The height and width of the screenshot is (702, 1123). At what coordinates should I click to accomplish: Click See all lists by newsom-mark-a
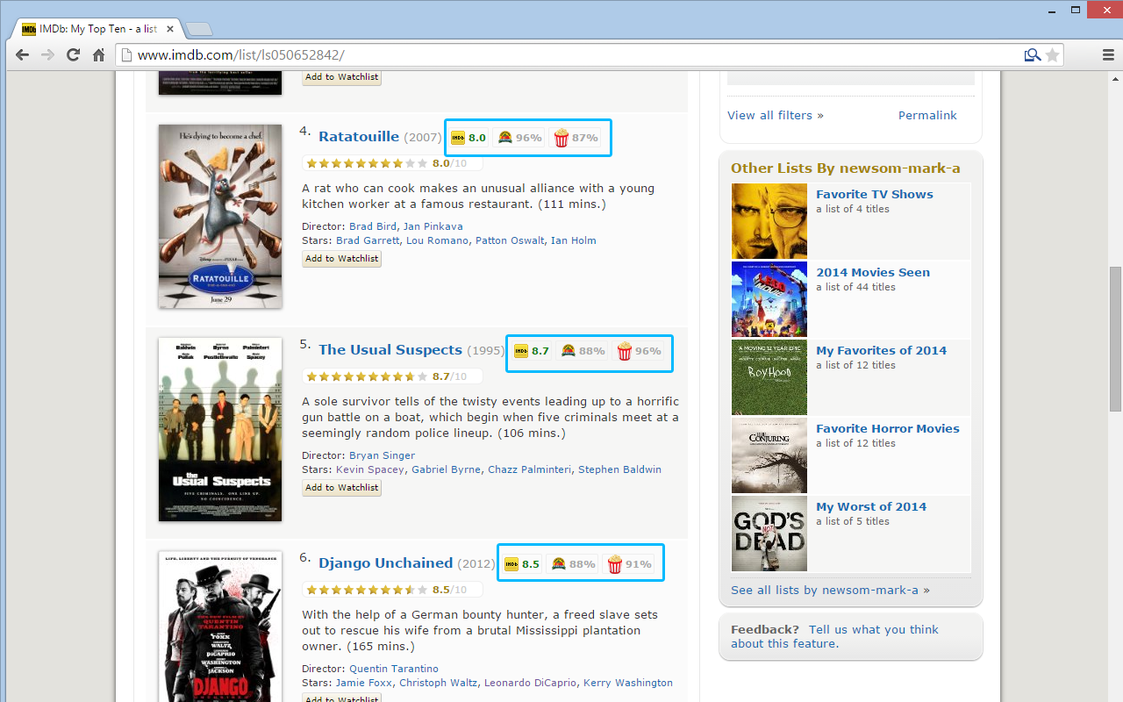tap(830, 591)
